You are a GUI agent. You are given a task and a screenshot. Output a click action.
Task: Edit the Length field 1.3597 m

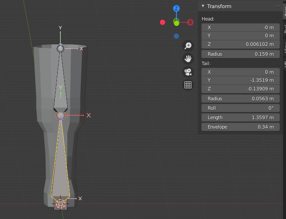(241, 117)
